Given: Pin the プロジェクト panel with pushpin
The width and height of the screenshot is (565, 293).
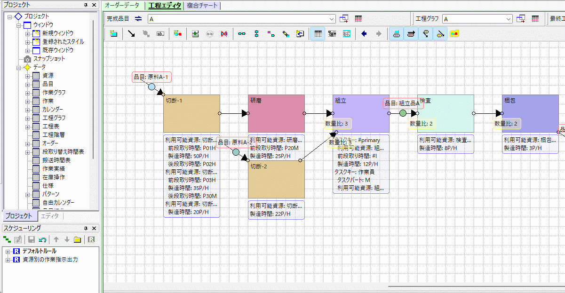Looking at the screenshot, I should point(86,5).
